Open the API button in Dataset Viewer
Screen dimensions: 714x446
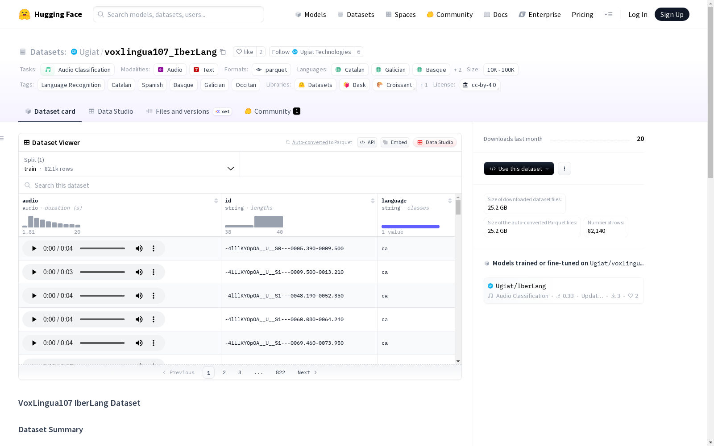(367, 142)
